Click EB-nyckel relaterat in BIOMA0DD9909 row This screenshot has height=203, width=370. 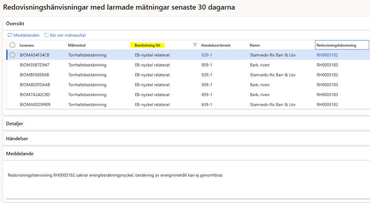pos(152,105)
